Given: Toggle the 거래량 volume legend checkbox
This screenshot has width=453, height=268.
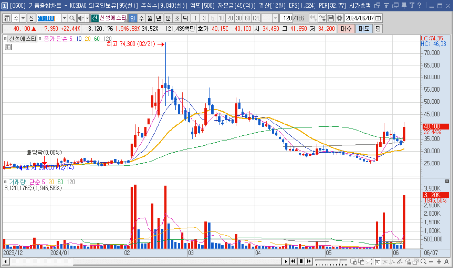Looking at the screenshot, I should pos(5,182).
